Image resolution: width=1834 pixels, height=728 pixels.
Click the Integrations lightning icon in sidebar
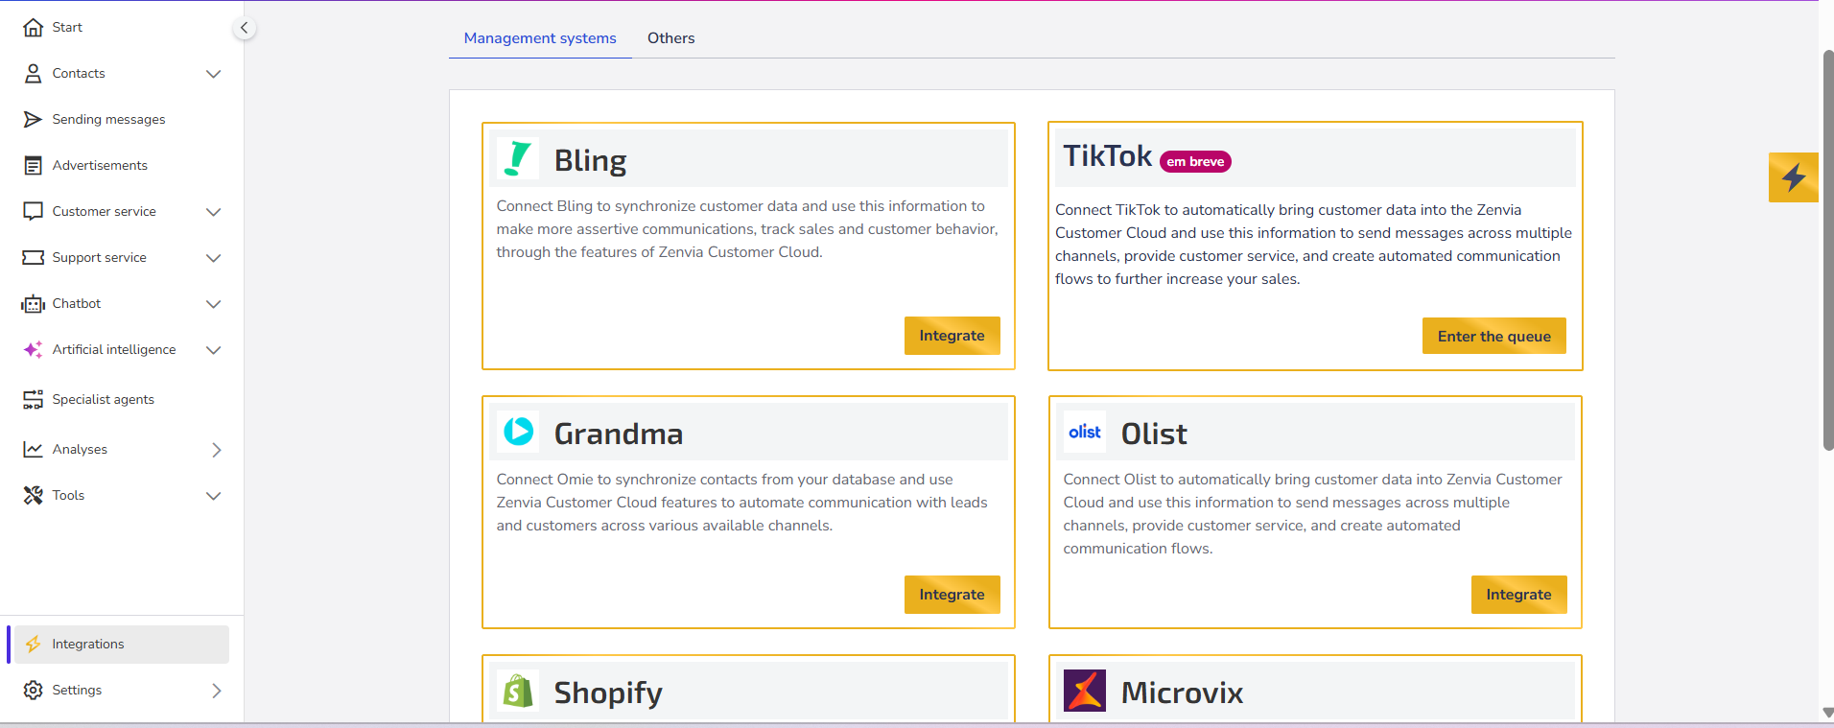(34, 644)
